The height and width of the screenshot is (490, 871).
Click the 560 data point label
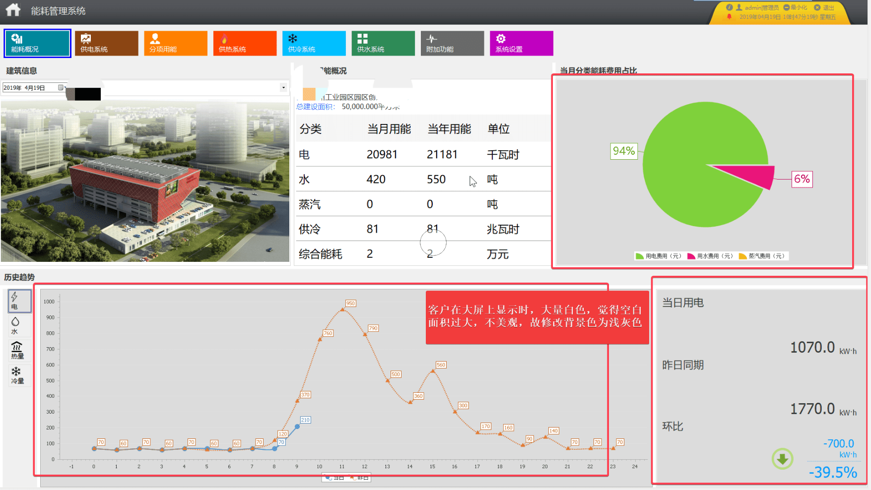click(x=441, y=365)
